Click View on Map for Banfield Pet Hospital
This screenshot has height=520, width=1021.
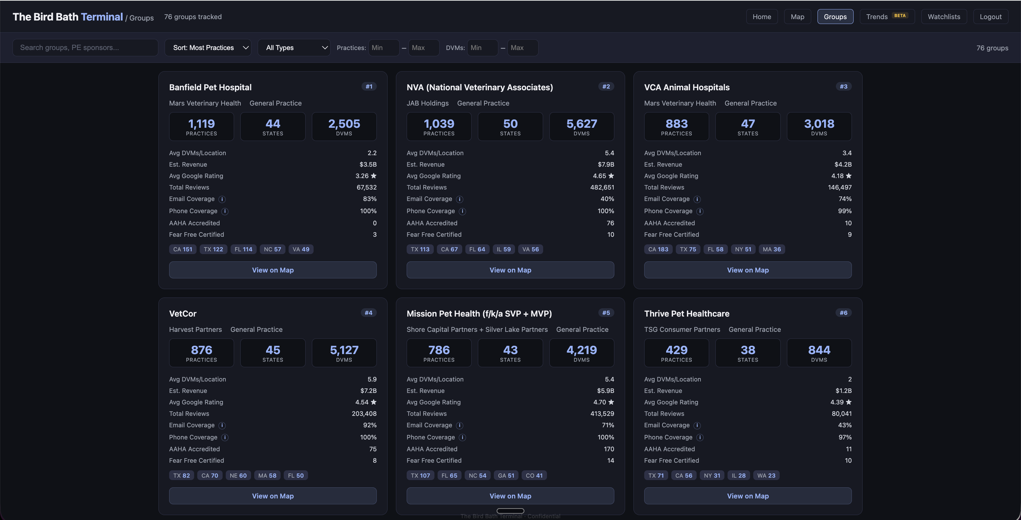coord(272,270)
